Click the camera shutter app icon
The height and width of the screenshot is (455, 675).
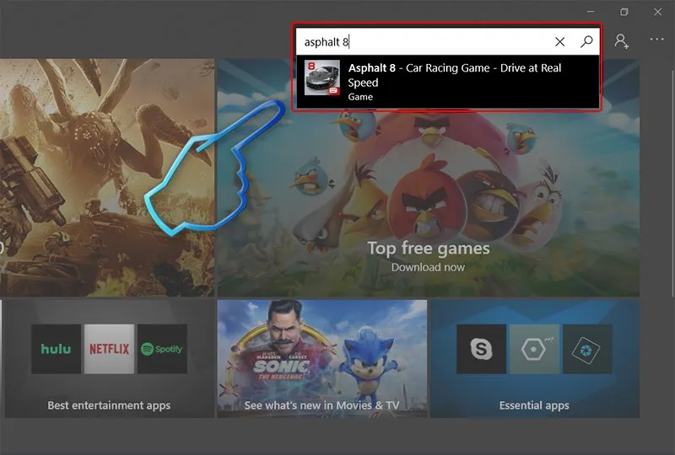point(586,349)
